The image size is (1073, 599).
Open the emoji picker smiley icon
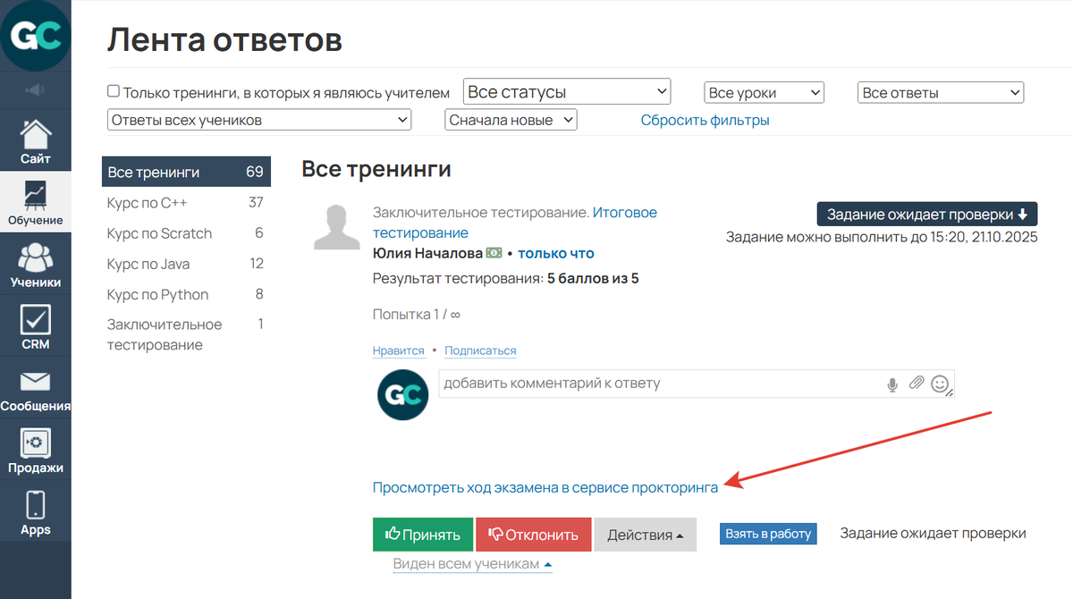(x=940, y=384)
